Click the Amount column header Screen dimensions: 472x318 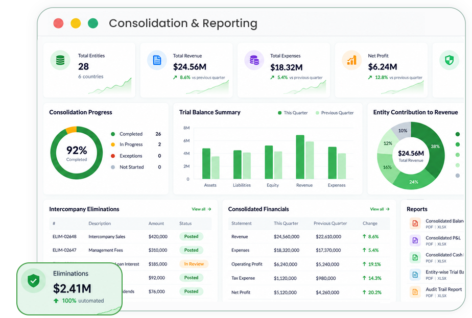pos(156,223)
